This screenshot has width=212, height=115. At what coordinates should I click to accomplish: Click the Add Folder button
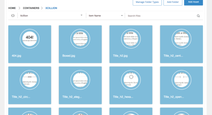(x=173, y=2)
